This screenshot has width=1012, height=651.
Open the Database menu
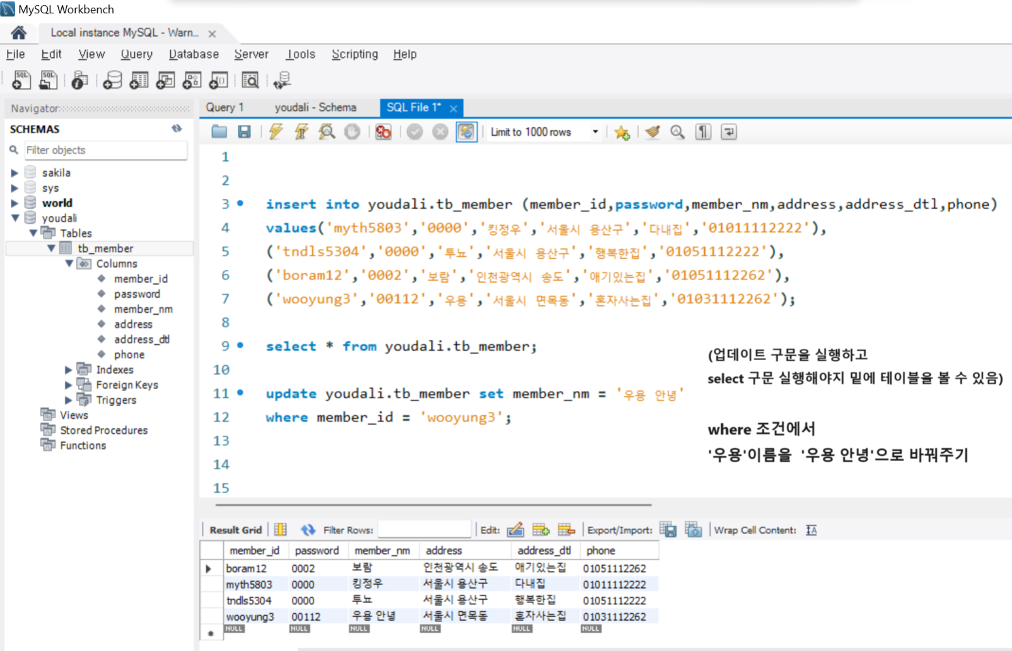point(194,54)
